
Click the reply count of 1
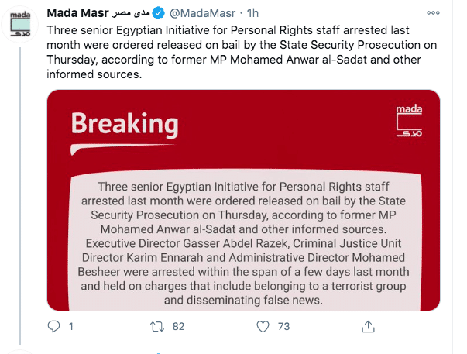tap(70, 326)
